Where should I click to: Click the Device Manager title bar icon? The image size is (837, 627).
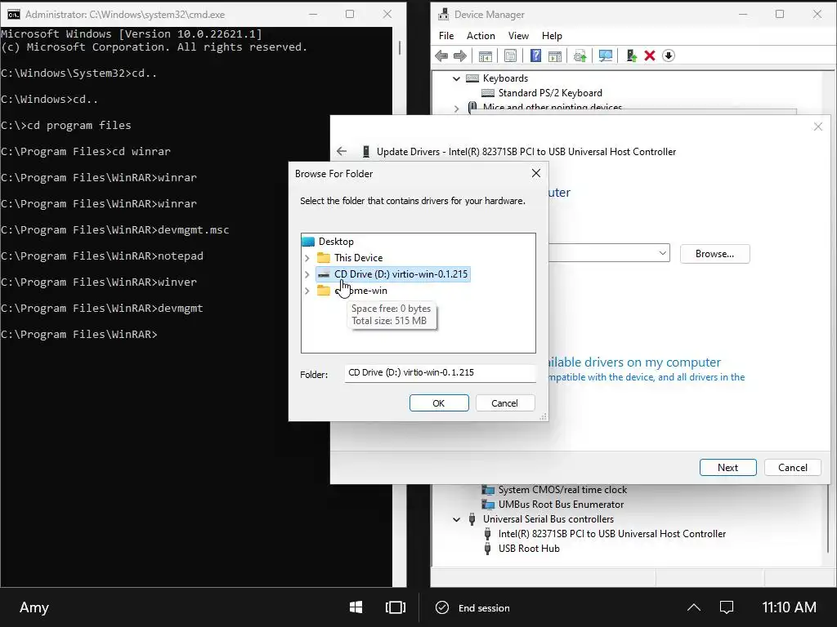(444, 15)
